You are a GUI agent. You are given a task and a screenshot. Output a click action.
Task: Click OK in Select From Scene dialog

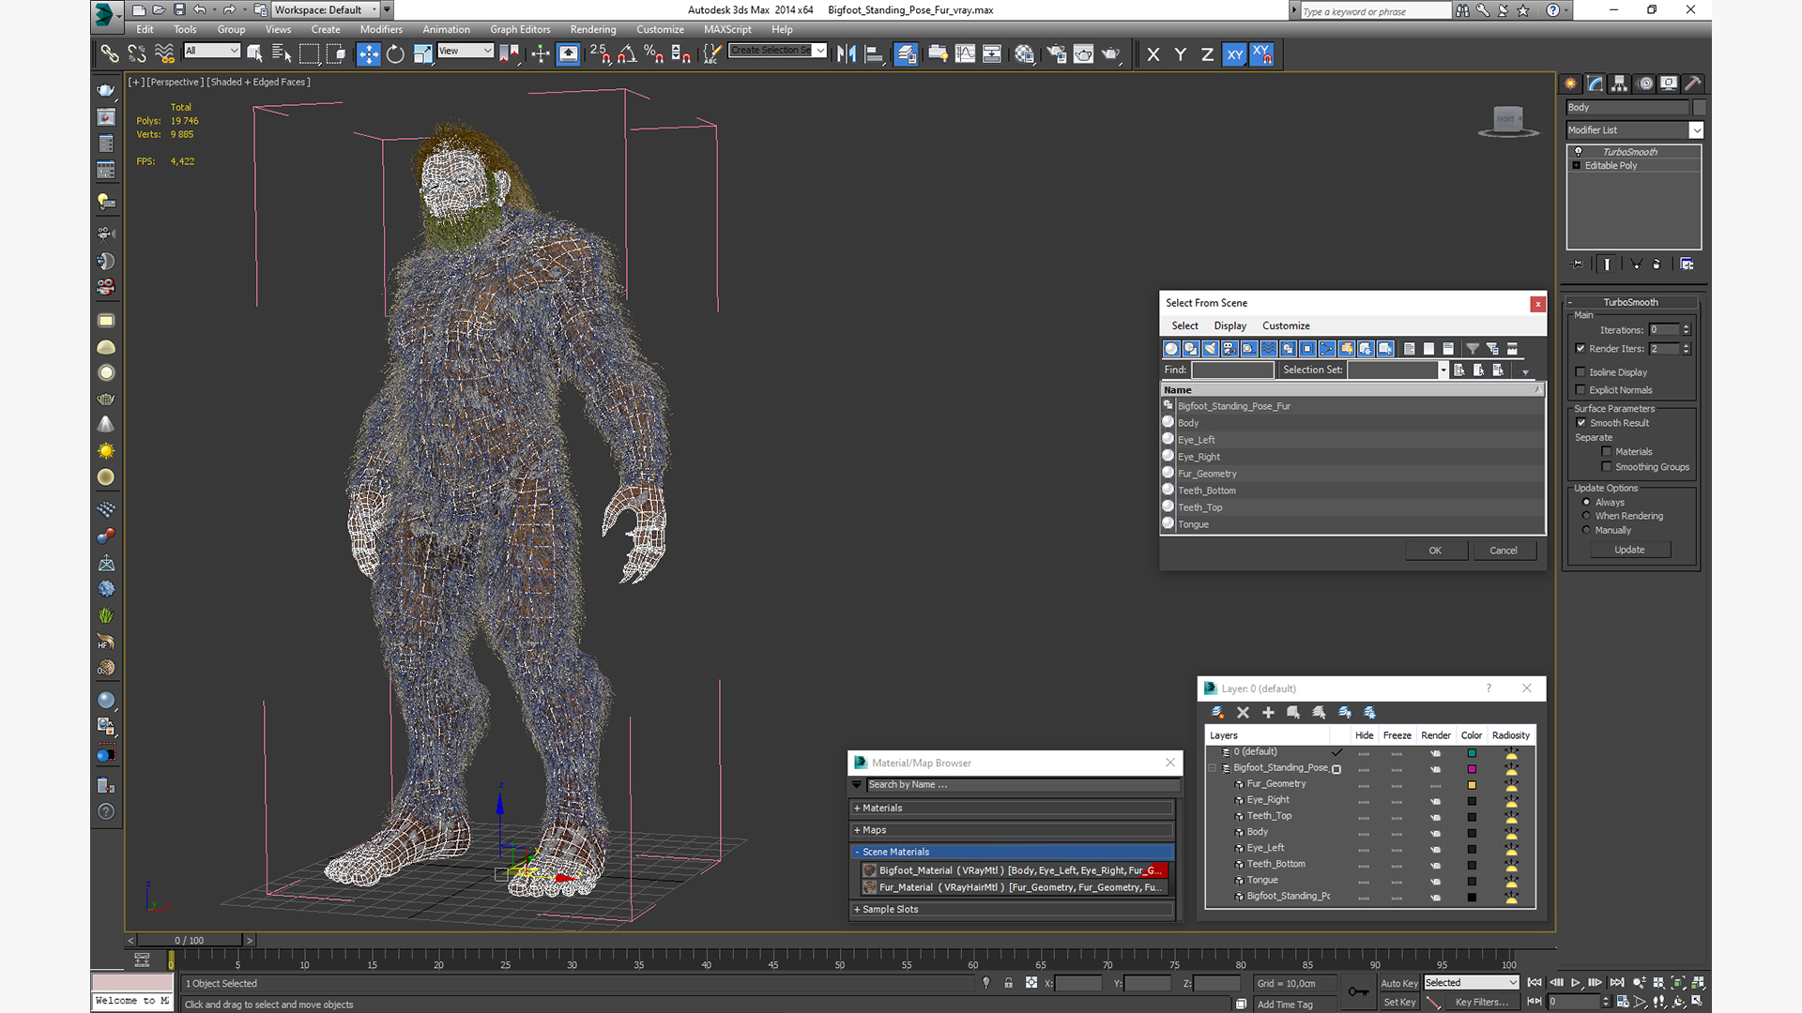[1435, 551]
